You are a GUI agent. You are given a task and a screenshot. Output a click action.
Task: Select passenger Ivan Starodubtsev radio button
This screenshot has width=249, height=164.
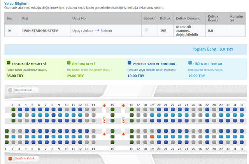pos(10,30)
